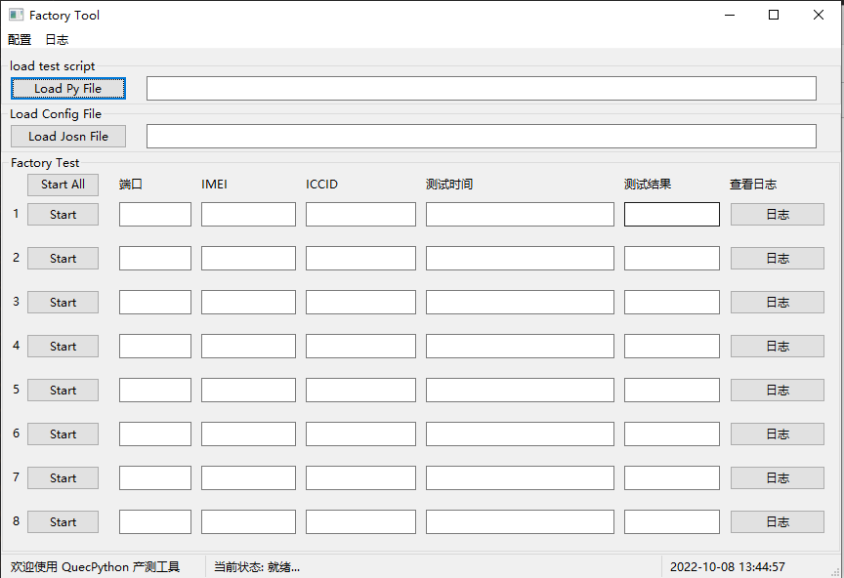The width and height of the screenshot is (844, 578).
Task: Click the test script file path field
Action: [481, 89]
